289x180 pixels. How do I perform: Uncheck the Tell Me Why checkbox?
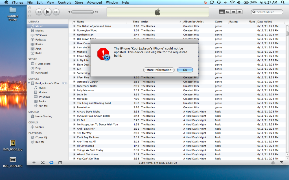74,133
